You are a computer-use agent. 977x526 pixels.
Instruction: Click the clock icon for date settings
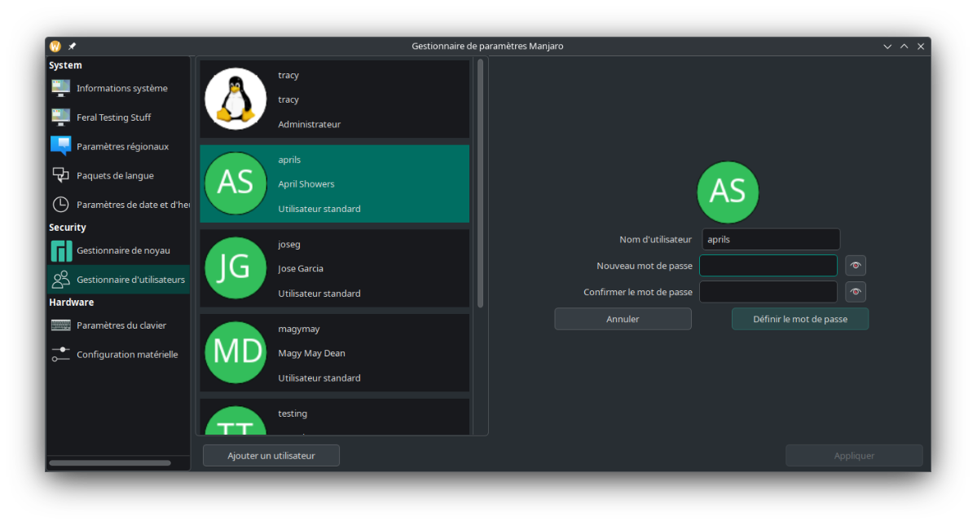pos(60,205)
